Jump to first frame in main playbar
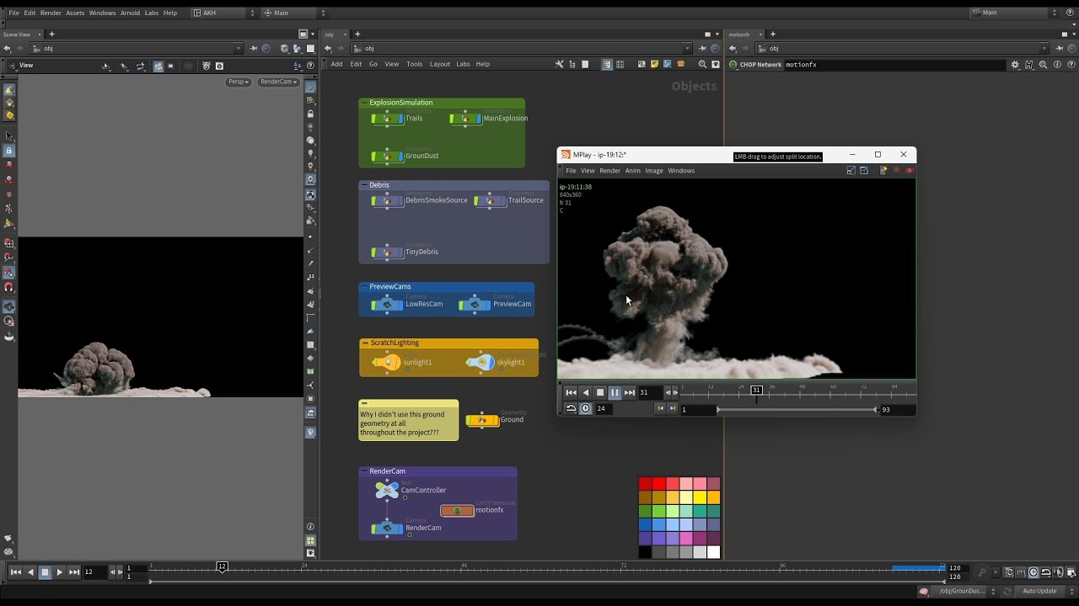 (15, 572)
